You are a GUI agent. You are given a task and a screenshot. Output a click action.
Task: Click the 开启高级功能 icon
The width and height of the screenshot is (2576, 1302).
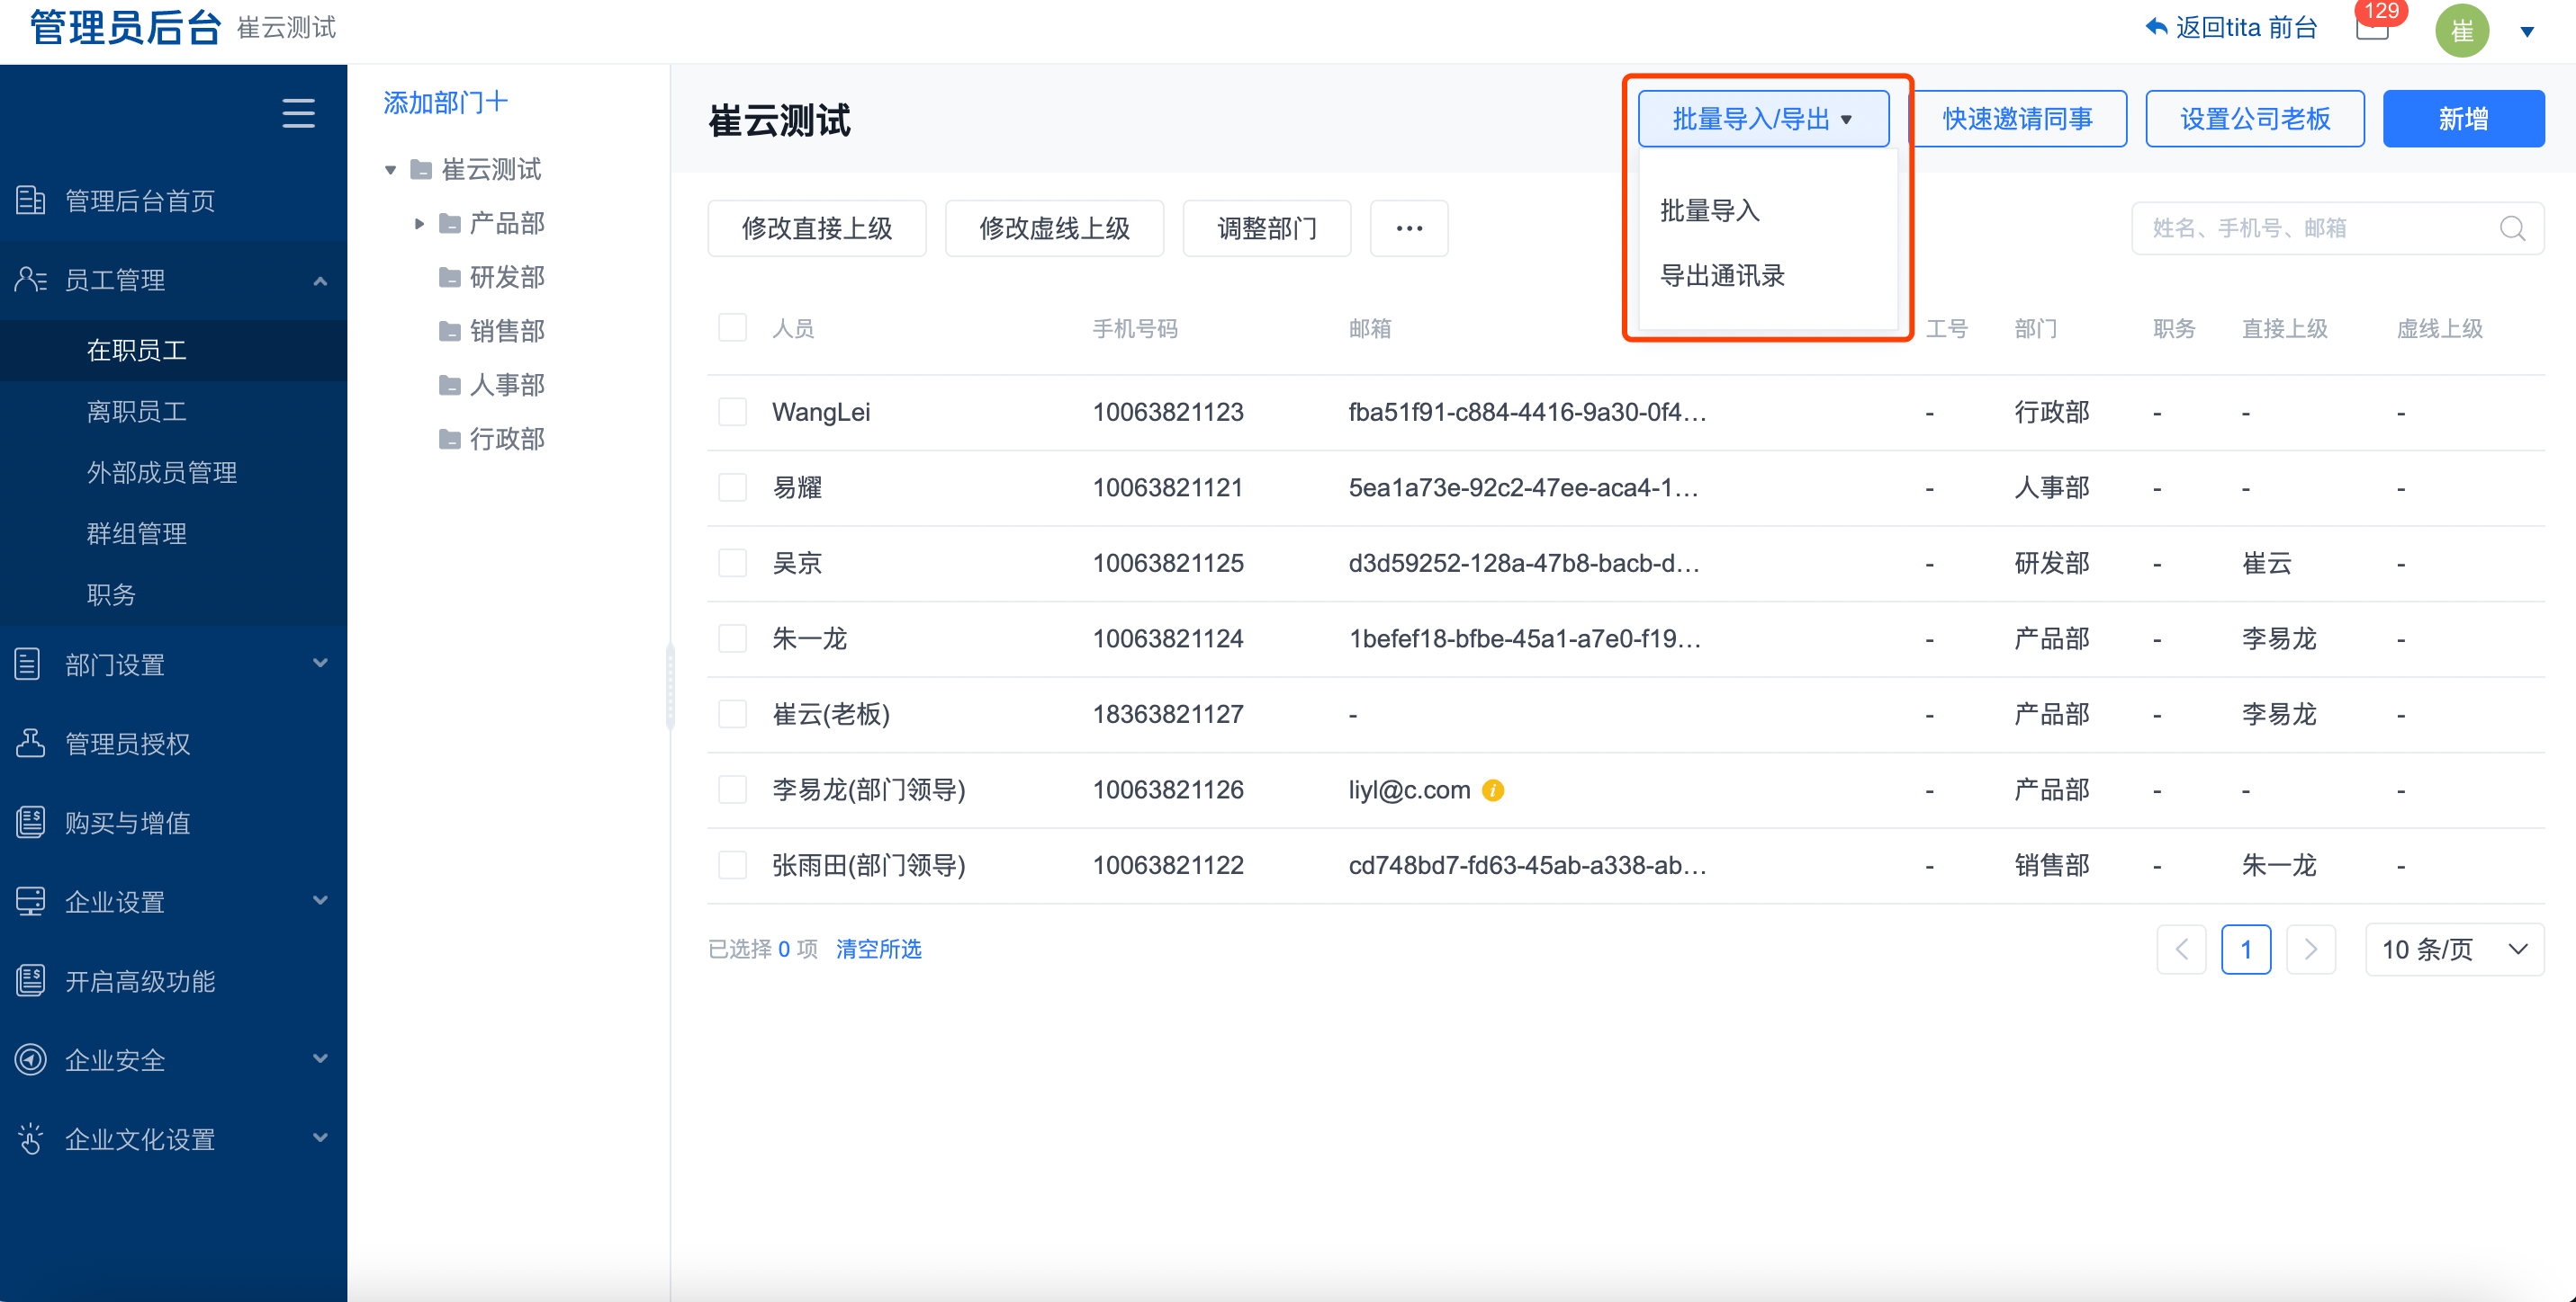tap(31, 980)
